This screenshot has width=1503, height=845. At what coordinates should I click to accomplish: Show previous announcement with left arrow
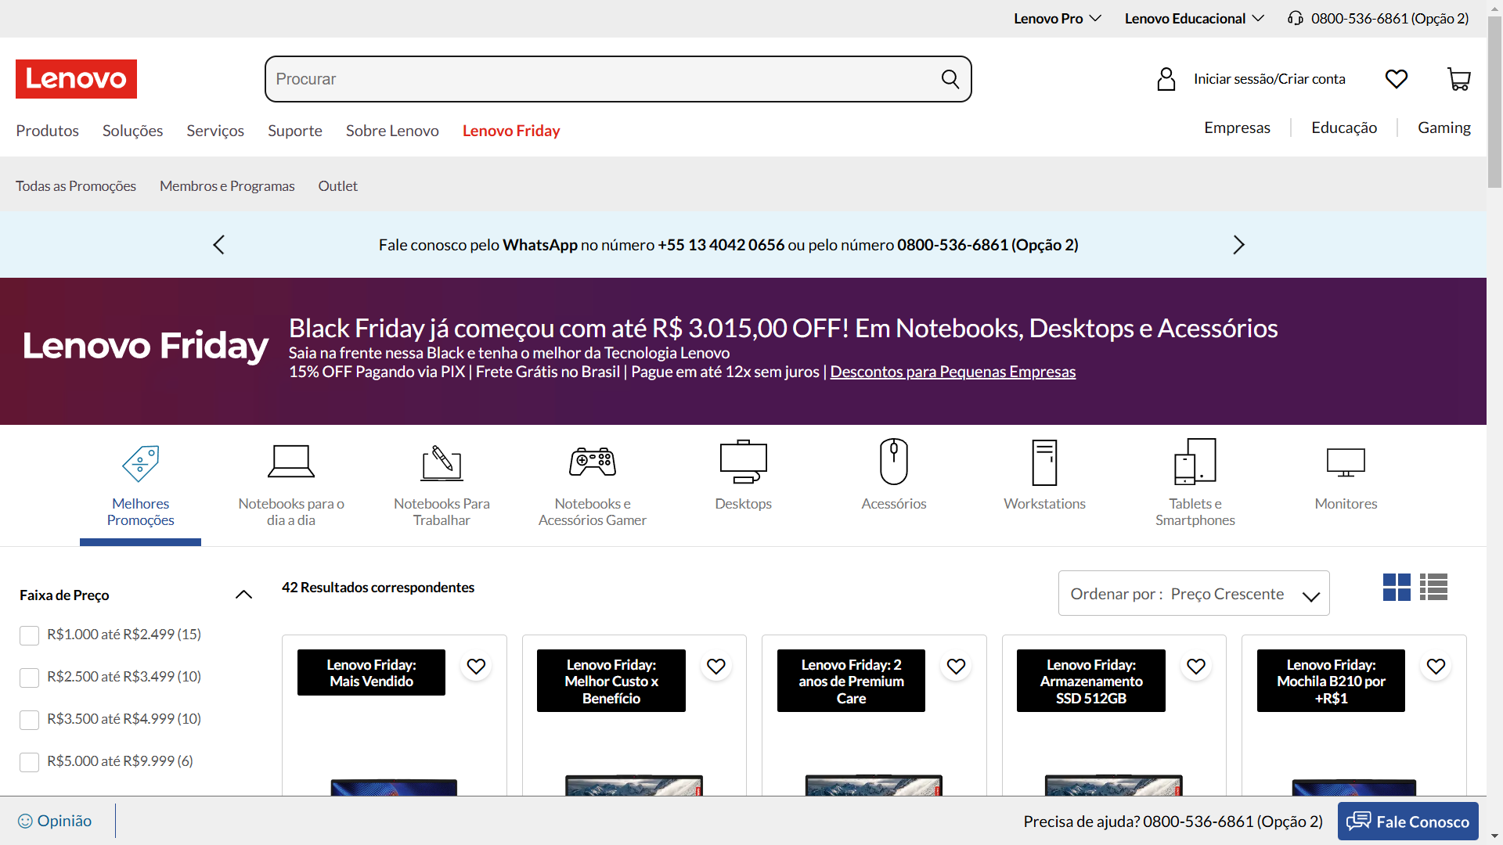click(218, 245)
